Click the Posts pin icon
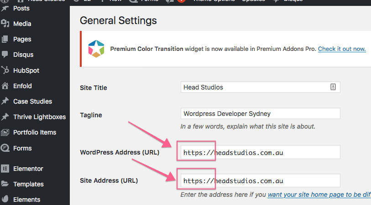371x205 pixels. 5,9
